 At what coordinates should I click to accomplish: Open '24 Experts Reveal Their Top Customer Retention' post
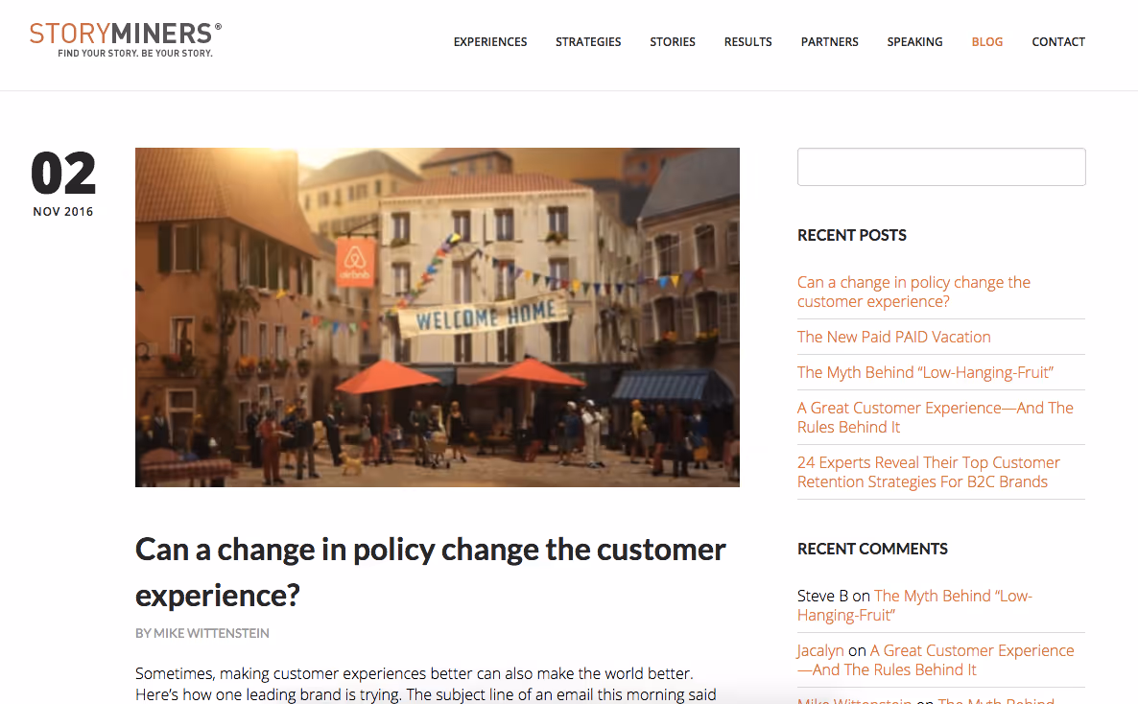click(928, 472)
